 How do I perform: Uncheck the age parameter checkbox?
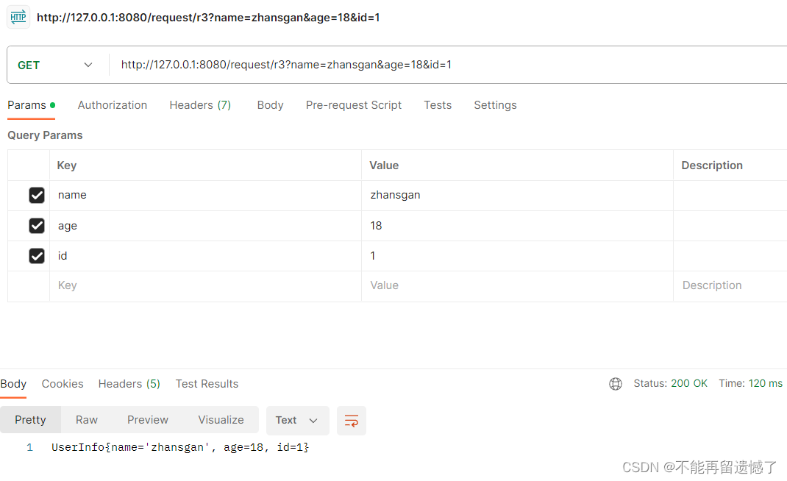pos(37,226)
